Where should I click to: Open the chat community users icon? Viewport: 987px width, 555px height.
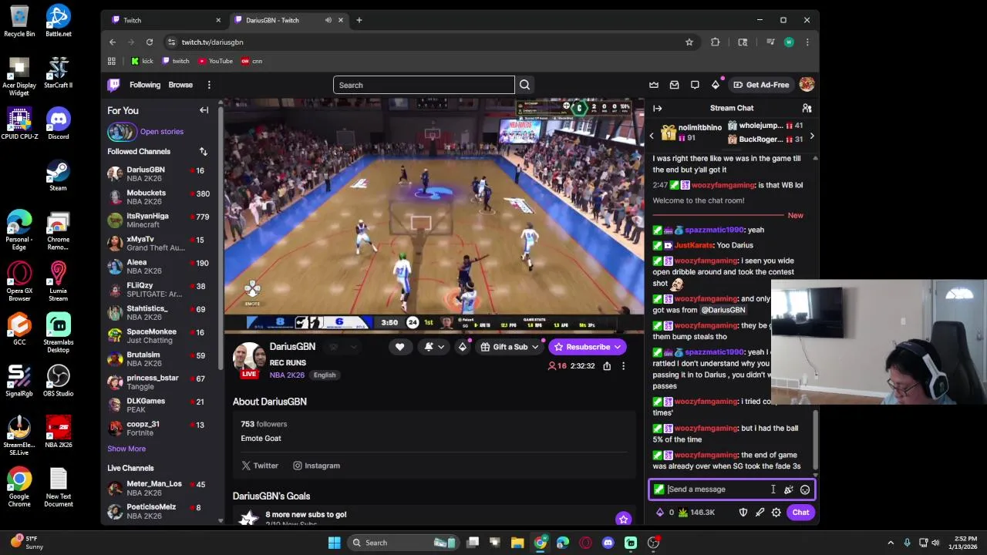[807, 108]
